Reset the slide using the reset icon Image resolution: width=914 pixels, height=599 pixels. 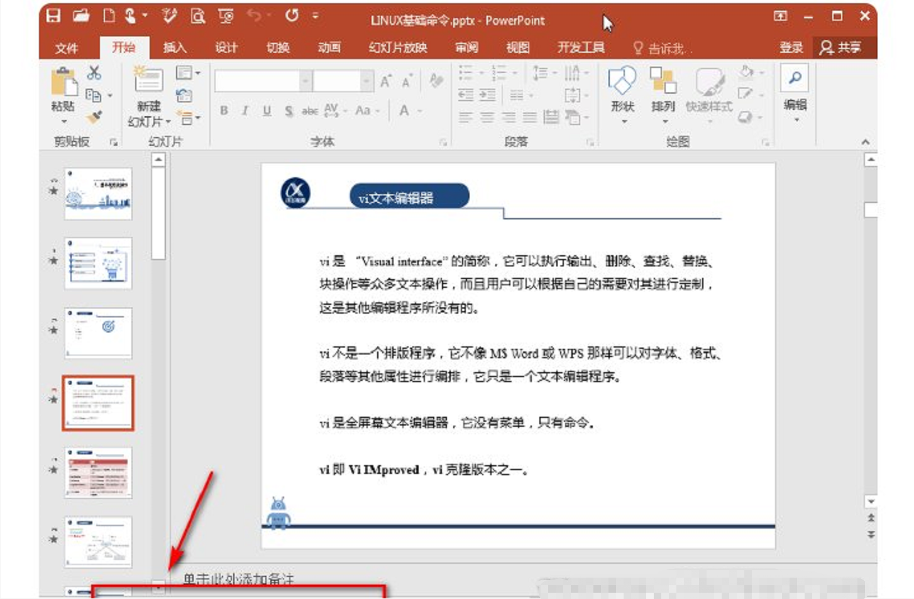184,96
